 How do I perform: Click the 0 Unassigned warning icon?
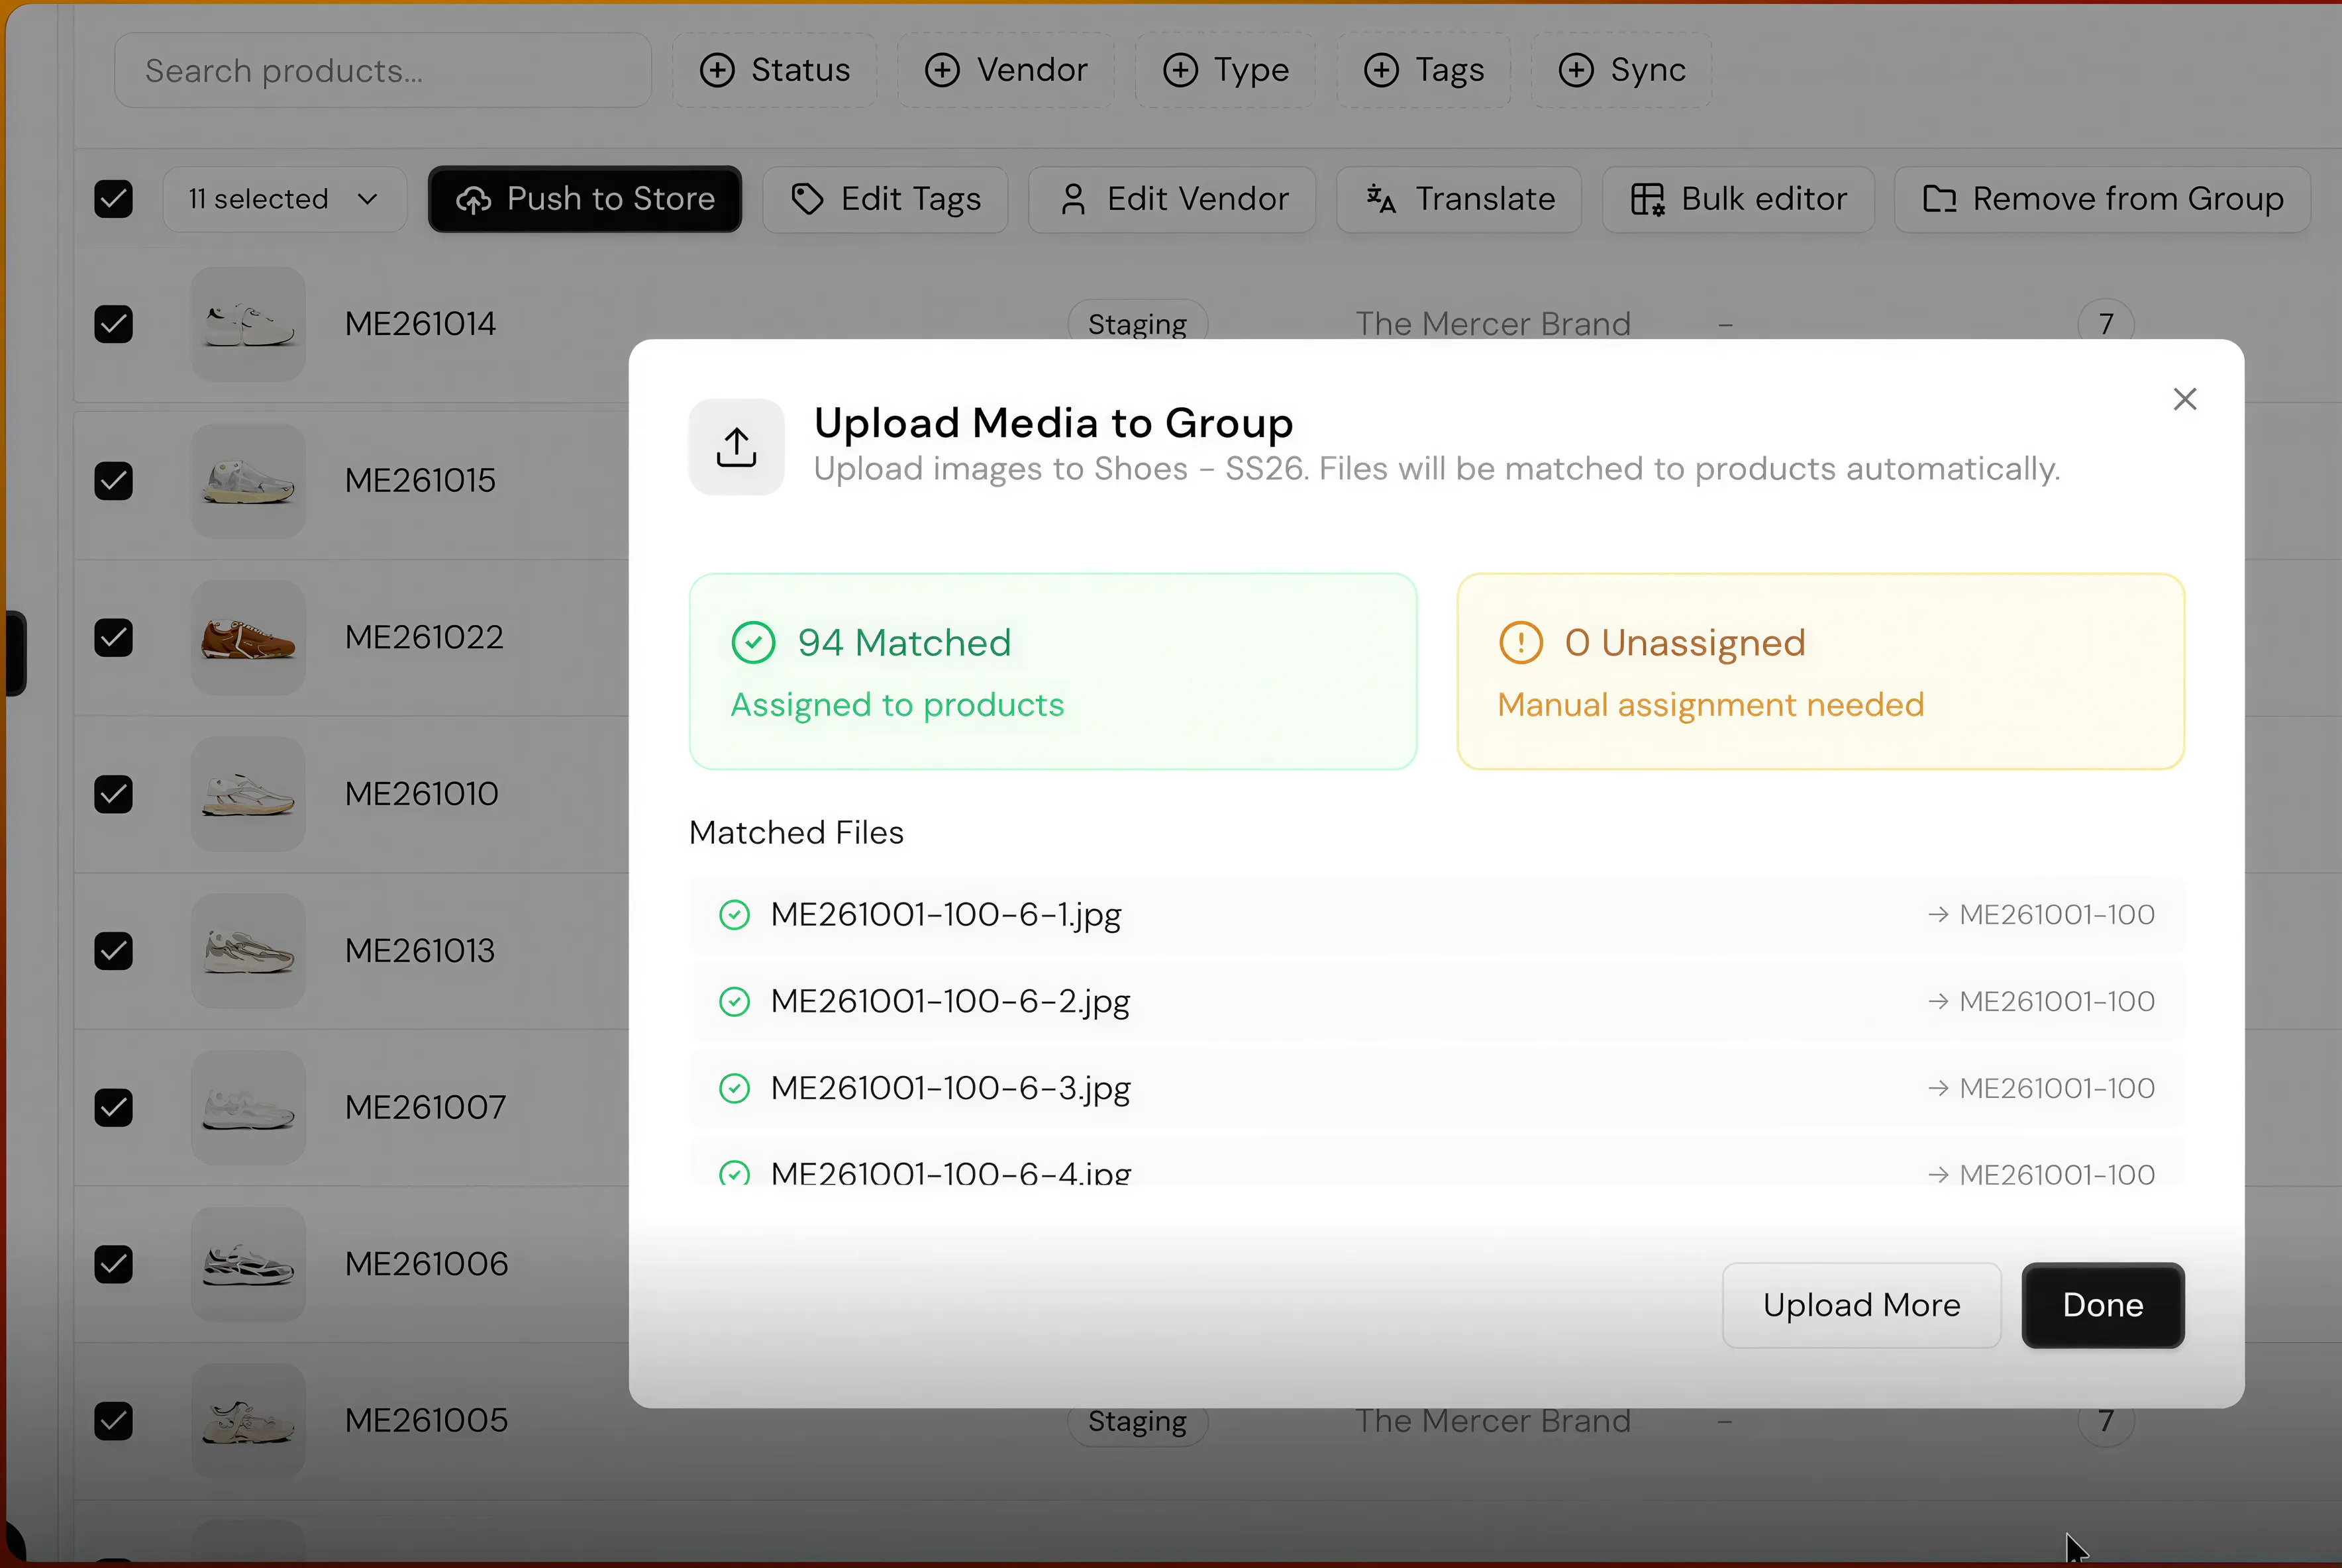click(x=1520, y=643)
